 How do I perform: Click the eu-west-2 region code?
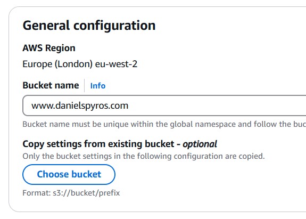point(116,64)
